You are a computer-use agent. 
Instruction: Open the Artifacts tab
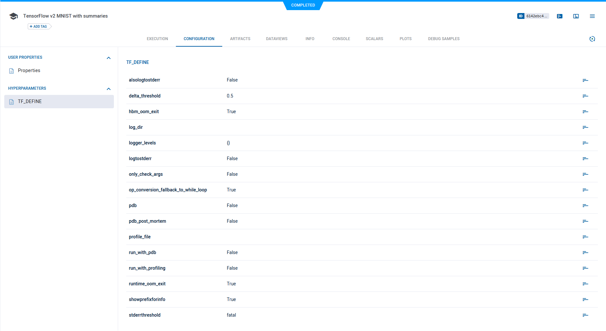pyautogui.click(x=240, y=39)
